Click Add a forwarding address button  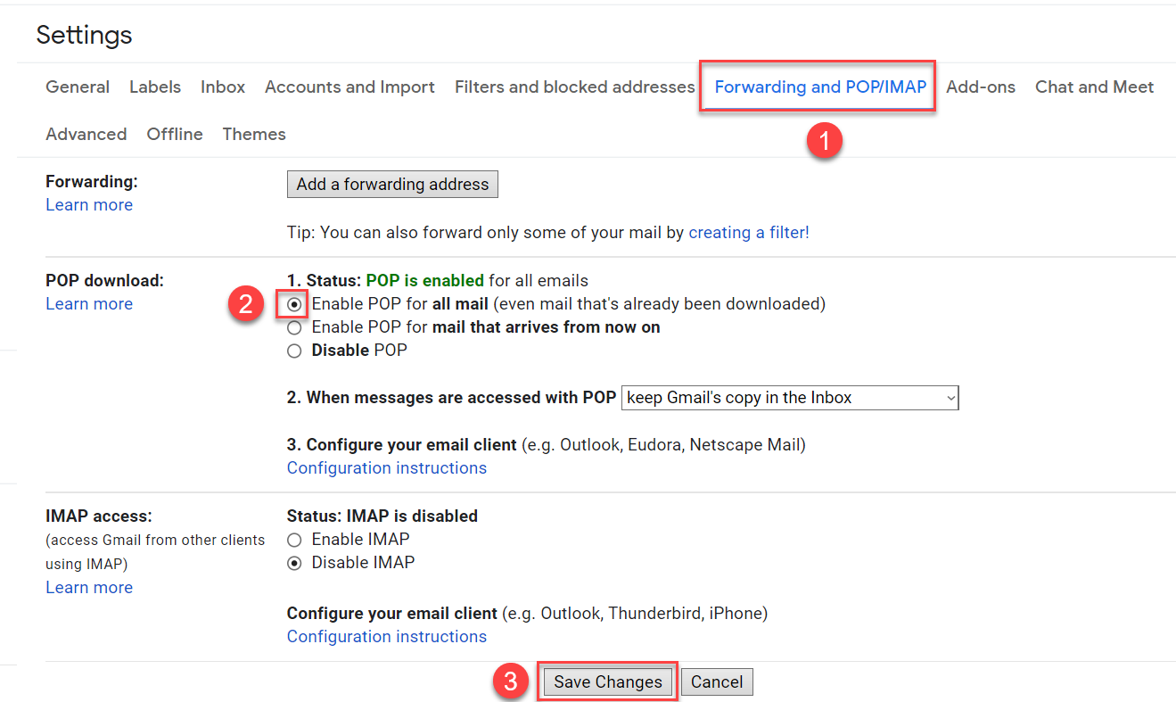click(x=392, y=185)
